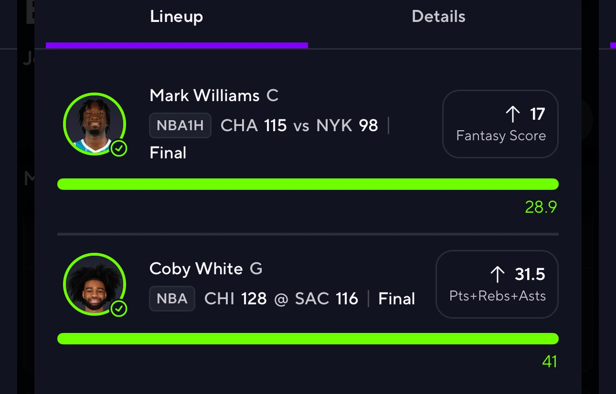Click Coby White green checkmark badge
Screen dimensions: 616x394
tap(119, 309)
